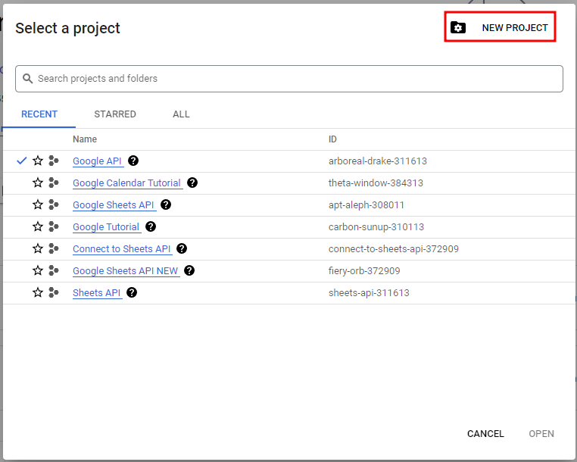The image size is (577, 462).
Task: Click the NEW PROJECT button
Action: 500,27
